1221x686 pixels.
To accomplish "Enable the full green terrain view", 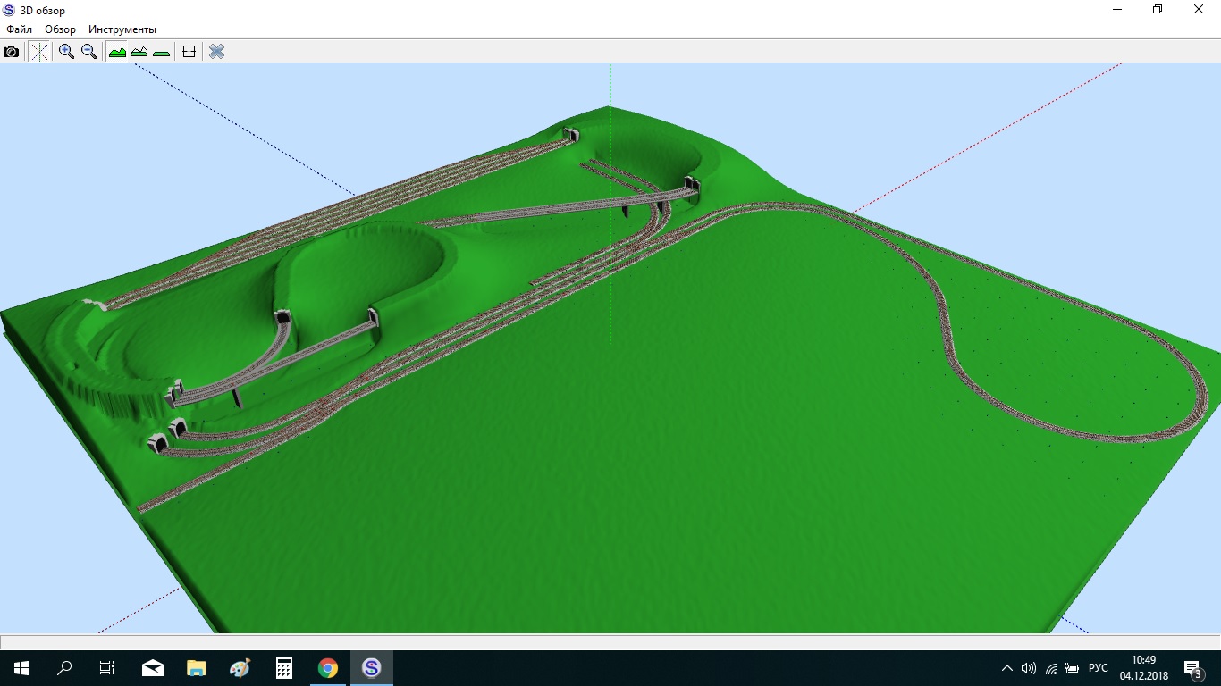I will tap(117, 52).
